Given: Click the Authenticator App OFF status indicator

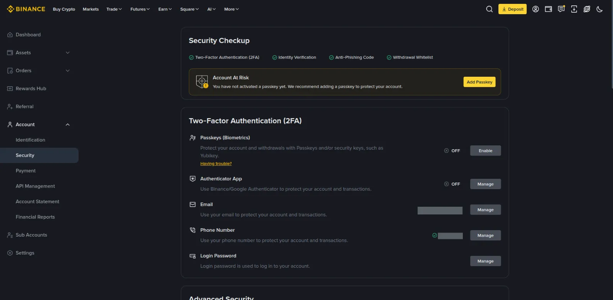Looking at the screenshot, I should [452, 184].
